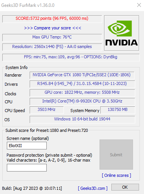Click the Submit button
This screenshot has height=194, width=144.
[116, 154]
